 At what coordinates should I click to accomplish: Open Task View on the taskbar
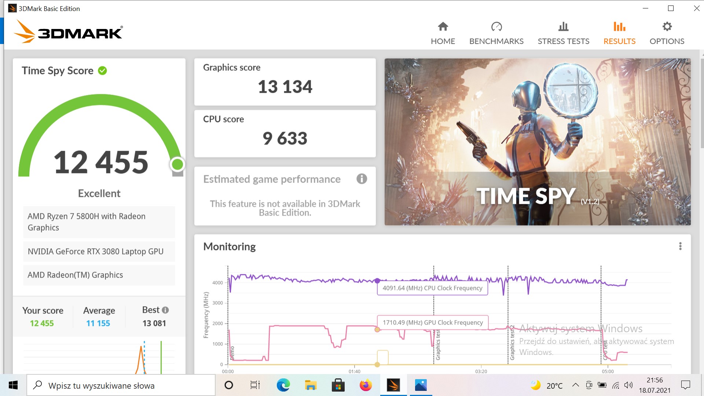[x=255, y=385]
